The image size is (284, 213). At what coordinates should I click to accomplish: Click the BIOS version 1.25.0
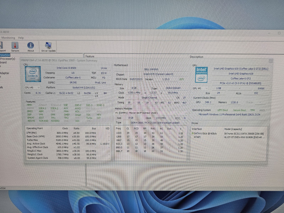click(x=166, y=79)
